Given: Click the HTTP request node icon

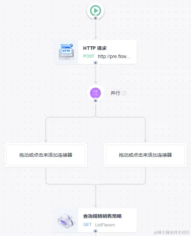Looking at the screenshot, I should pyautogui.click(x=66, y=52).
